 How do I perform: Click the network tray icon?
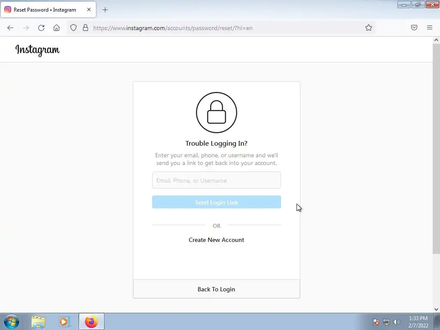click(386, 322)
